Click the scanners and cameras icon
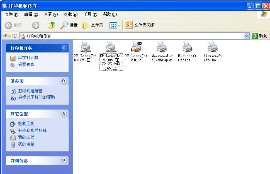270x174 pixels. pyautogui.click(x=13, y=131)
